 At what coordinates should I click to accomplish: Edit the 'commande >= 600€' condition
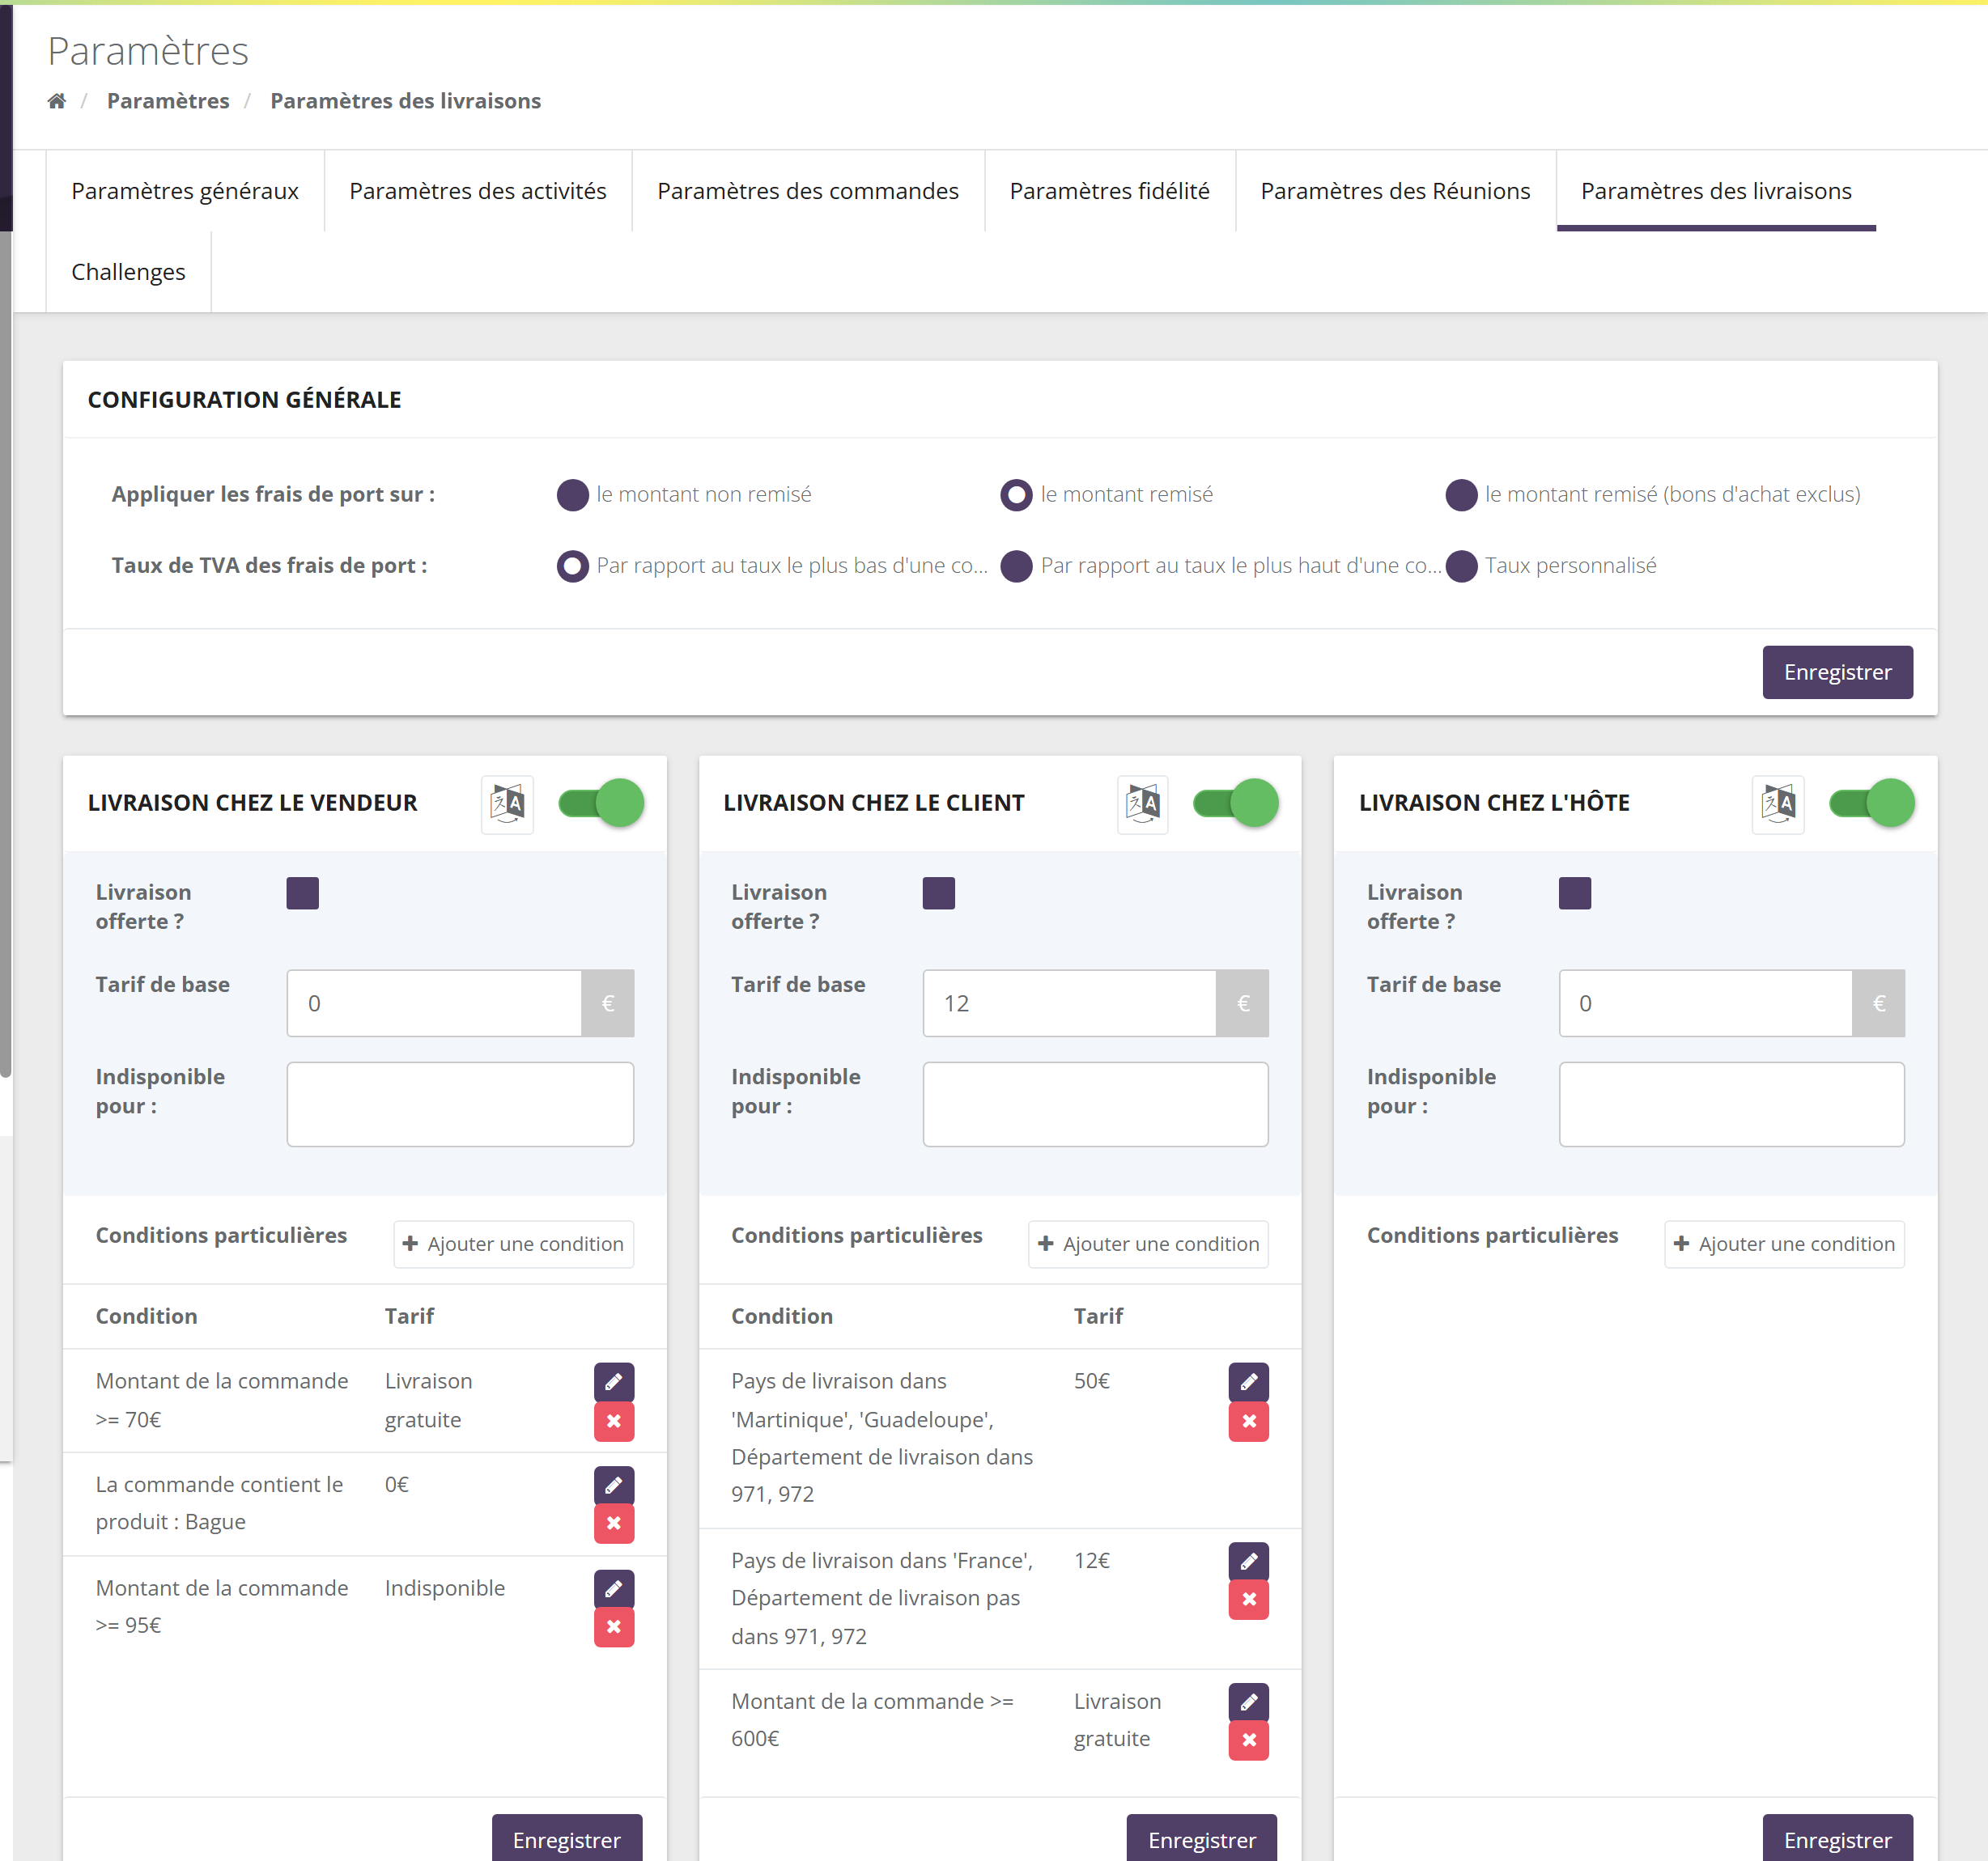(x=1249, y=1702)
